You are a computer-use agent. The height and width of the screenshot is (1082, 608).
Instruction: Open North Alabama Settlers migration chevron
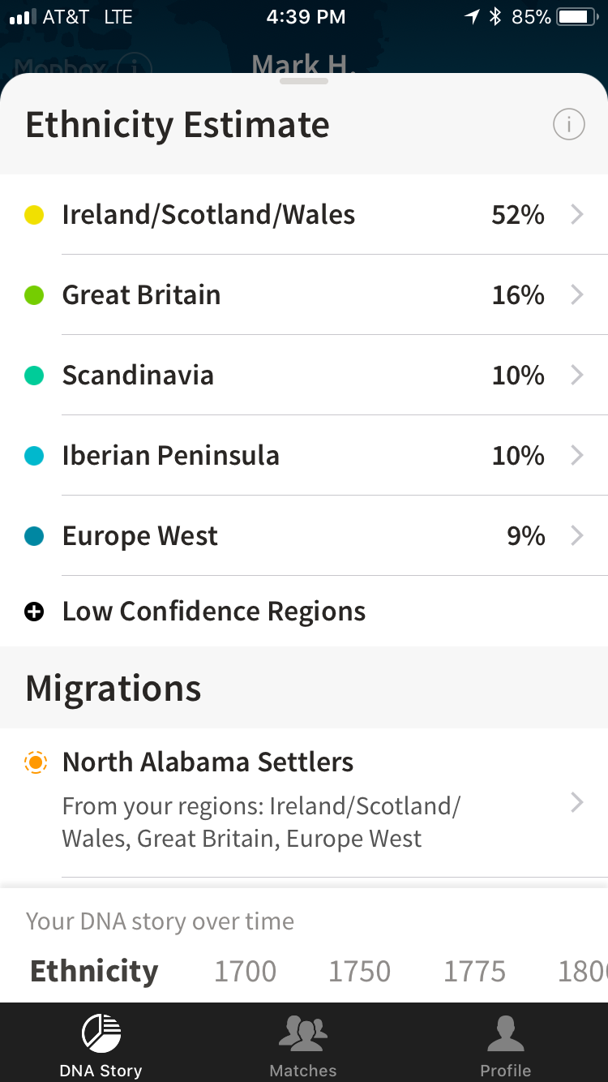[x=577, y=803]
